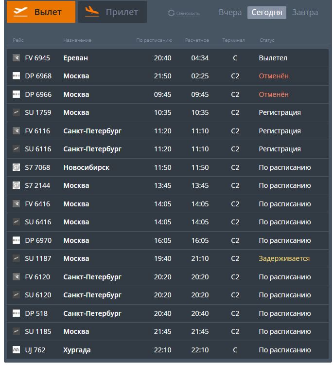Image resolution: width=333 pixels, height=365 pixels.
Task: Click the airline logo beside UJ 762
Action: (x=16, y=349)
